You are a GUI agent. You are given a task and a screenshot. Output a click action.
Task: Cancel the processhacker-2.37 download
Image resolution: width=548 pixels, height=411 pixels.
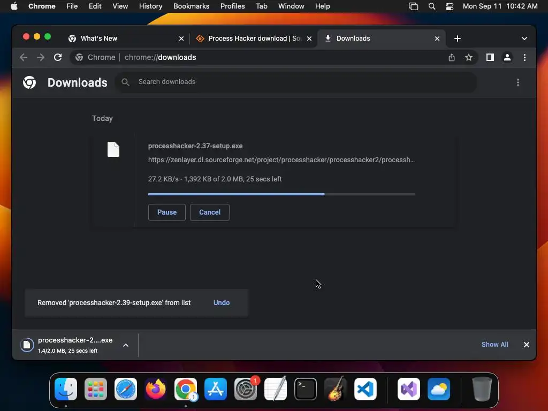[x=210, y=212]
